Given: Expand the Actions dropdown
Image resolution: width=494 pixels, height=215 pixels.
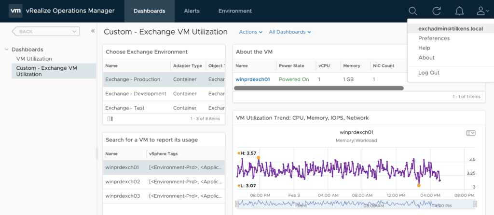Looking at the screenshot, I should pyautogui.click(x=250, y=32).
